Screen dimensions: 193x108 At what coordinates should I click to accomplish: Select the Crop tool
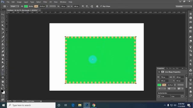[x=3, y=29]
